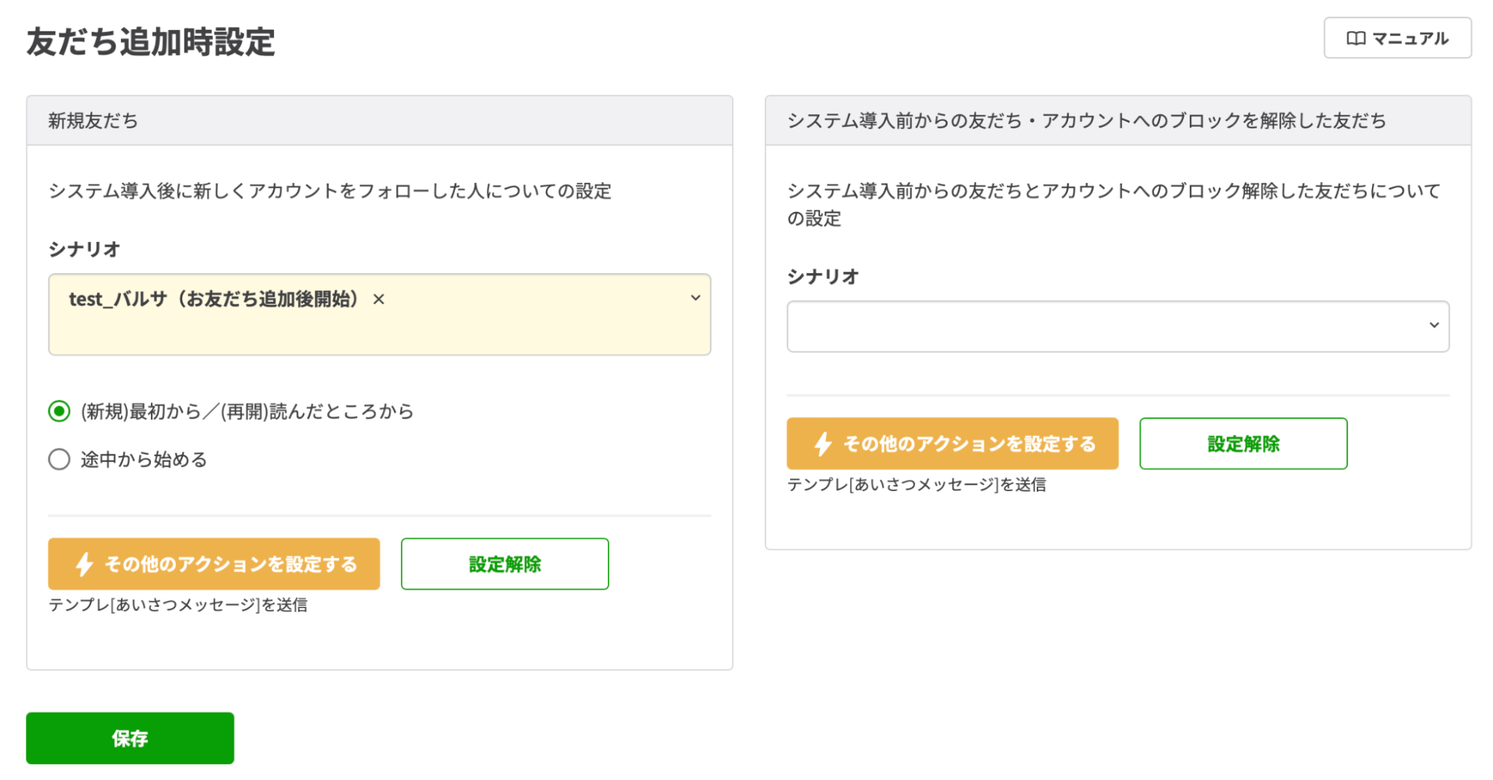Open the マニュアル page
This screenshot has width=1493, height=780.
click(1397, 38)
